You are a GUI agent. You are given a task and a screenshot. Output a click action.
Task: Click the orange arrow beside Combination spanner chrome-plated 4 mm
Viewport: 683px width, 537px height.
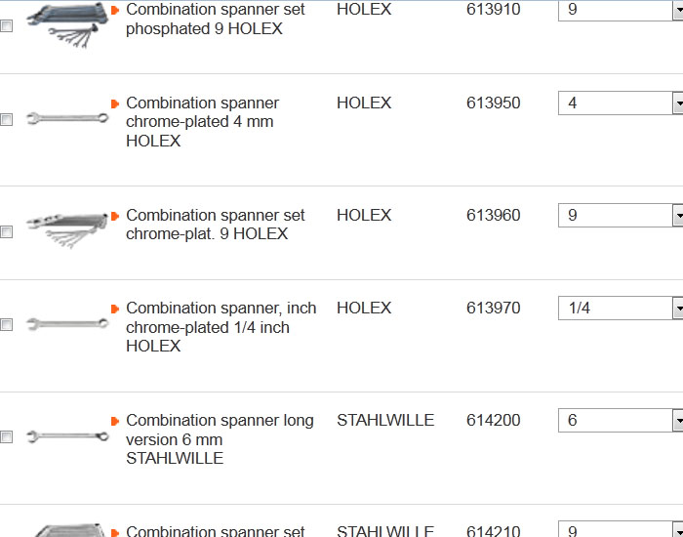115,103
